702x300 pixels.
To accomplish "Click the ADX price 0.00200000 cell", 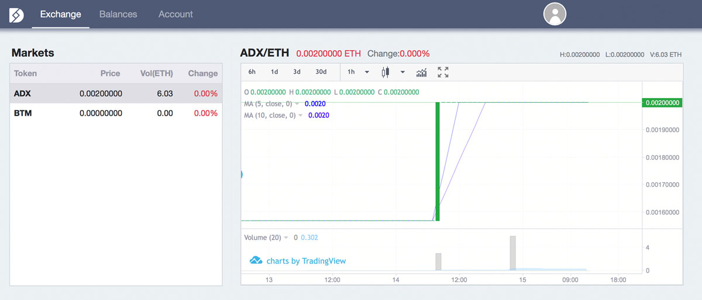I will click(x=101, y=93).
